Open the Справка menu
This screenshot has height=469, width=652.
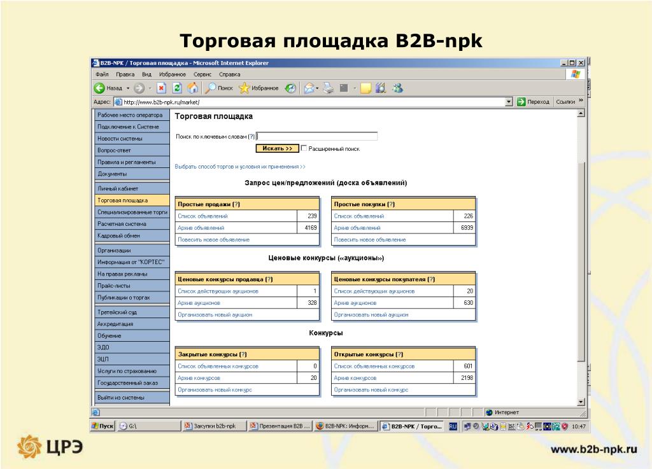[x=230, y=74]
